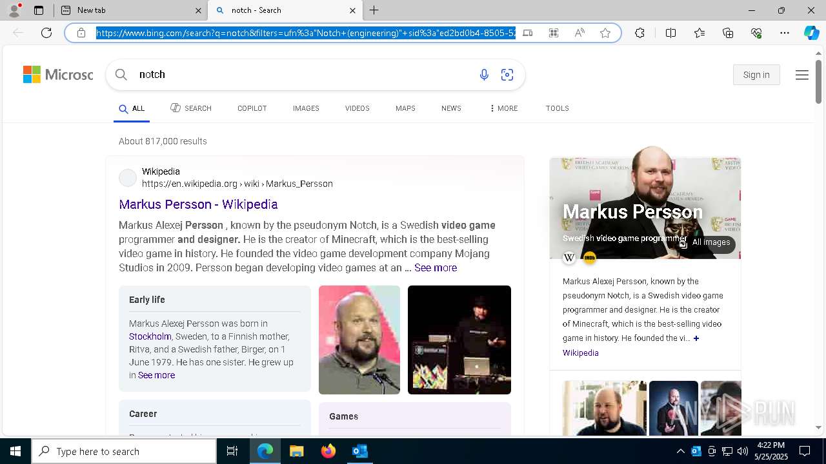Sign in to Microsoft account
The width and height of the screenshot is (826, 464).
click(x=756, y=75)
